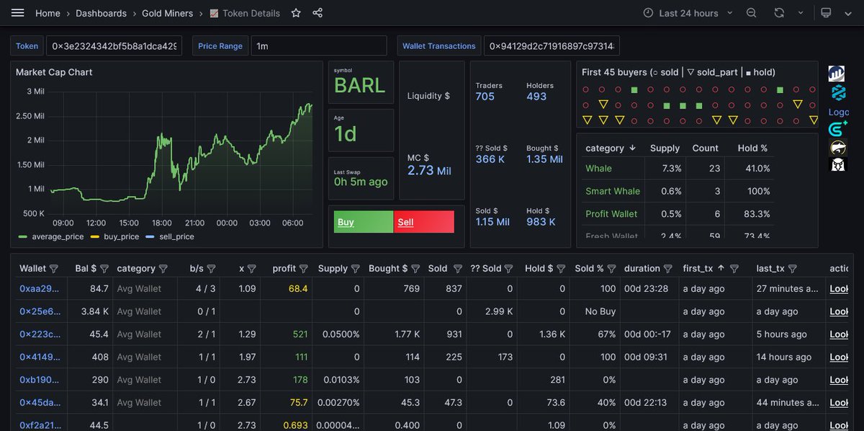Open the blue bar-chart logo icon
The width and height of the screenshot is (864, 431).
tap(837, 73)
